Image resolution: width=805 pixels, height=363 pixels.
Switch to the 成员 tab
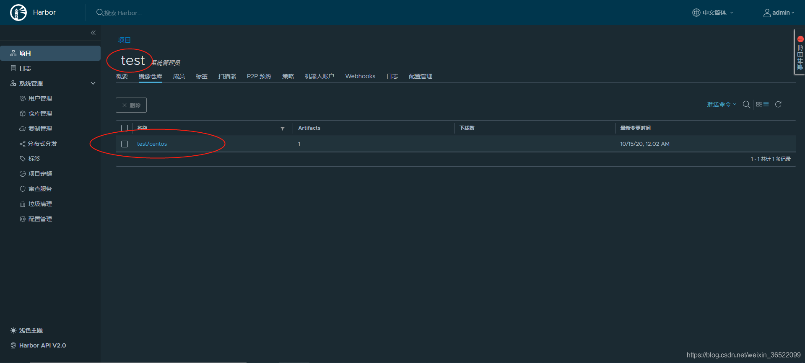(179, 76)
